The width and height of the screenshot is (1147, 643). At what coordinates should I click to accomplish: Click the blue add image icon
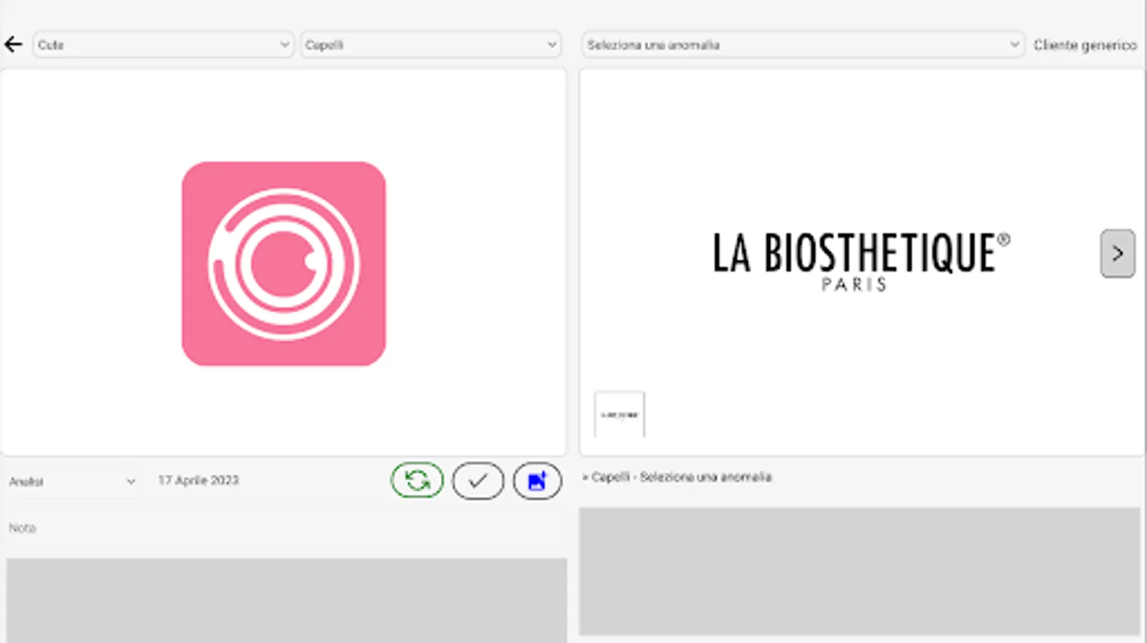(x=537, y=481)
